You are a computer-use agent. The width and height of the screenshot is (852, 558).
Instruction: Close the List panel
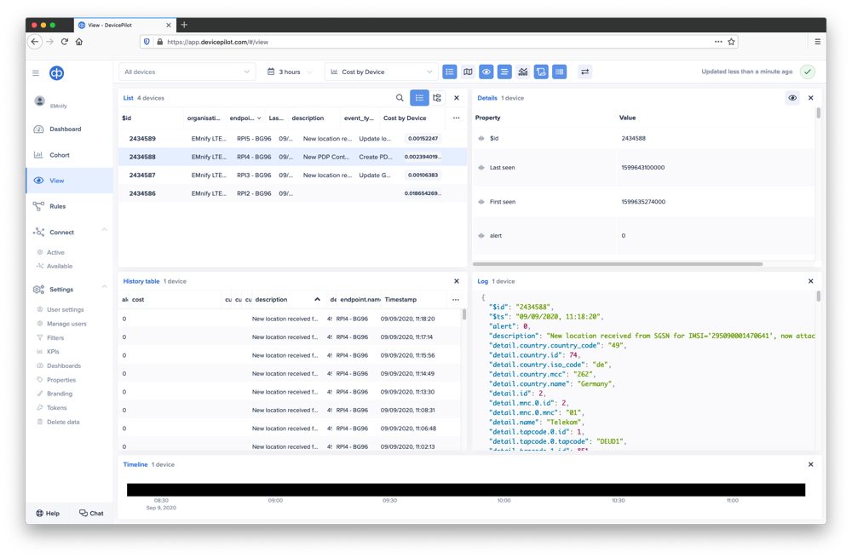click(457, 98)
